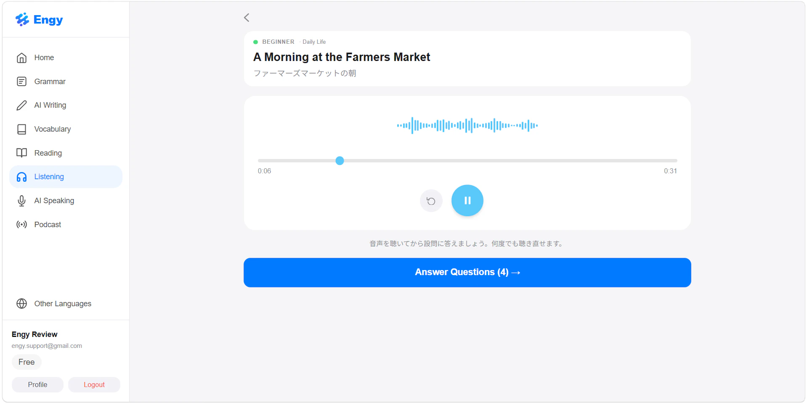
Task: Open the Profile button
Action: tap(37, 385)
